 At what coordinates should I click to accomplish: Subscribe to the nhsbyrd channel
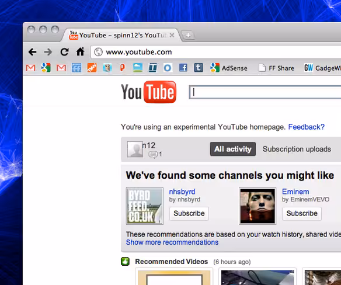click(x=189, y=213)
